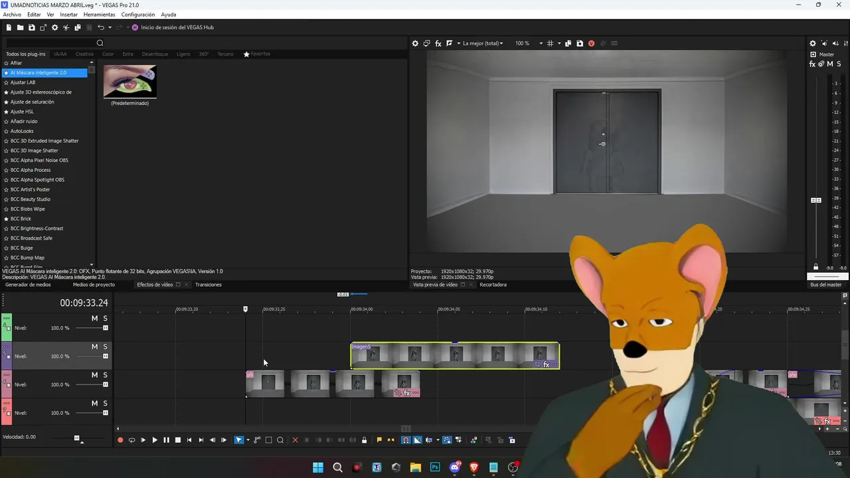Choose the Zoom magnifier tool
The height and width of the screenshot is (478, 850).
click(280, 440)
